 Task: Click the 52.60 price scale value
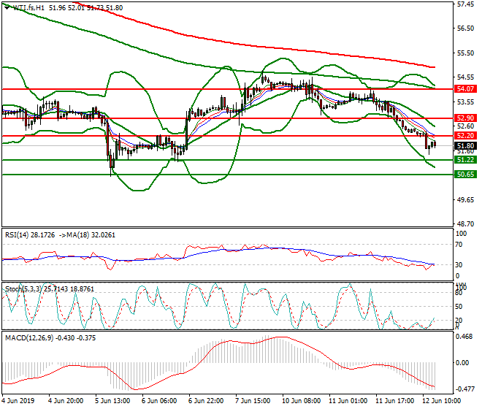[x=465, y=126]
